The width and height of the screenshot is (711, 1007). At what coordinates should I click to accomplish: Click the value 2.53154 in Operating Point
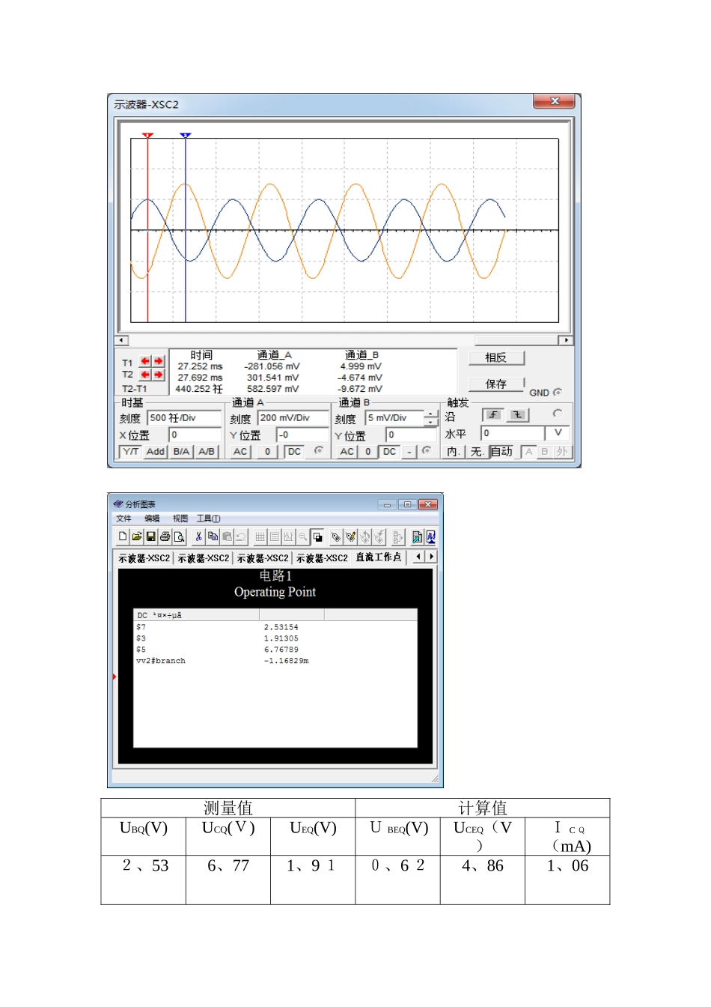click(281, 627)
